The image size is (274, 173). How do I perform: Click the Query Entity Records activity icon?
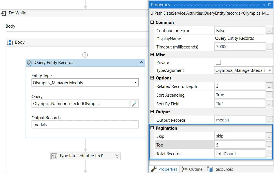click(x=30, y=63)
